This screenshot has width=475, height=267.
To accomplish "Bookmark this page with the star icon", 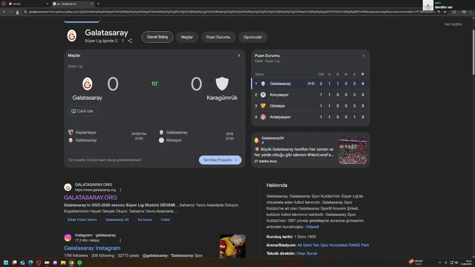I will (x=445, y=12).
